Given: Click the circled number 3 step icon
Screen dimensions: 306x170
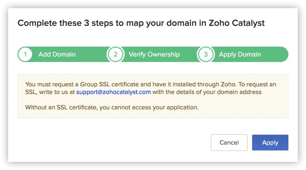Looking at the screenshot, I should point(206,54).
